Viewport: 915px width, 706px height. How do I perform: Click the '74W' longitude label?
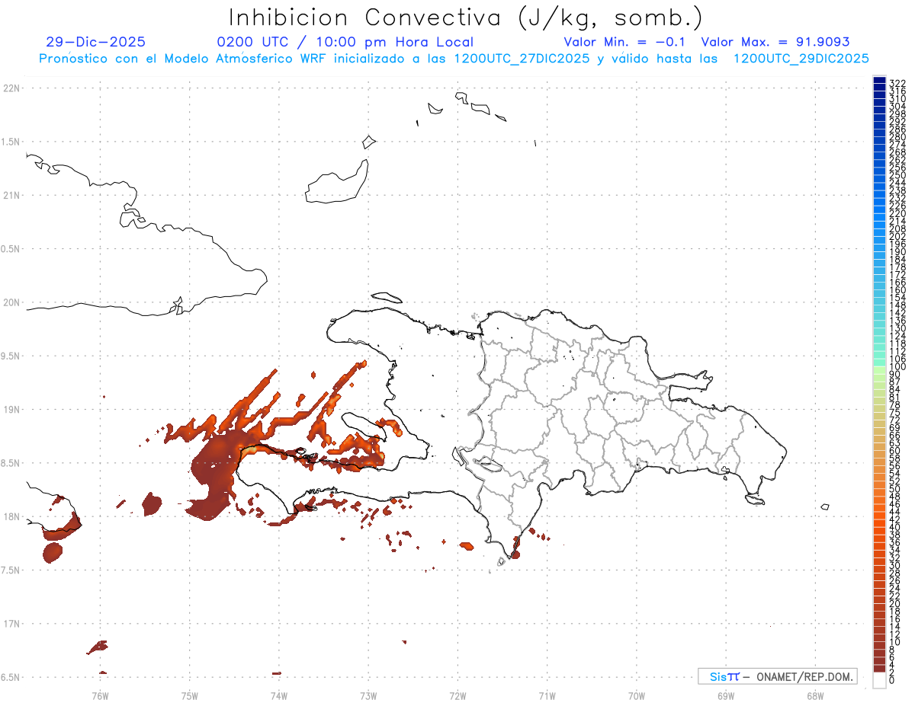coord(278,695)
